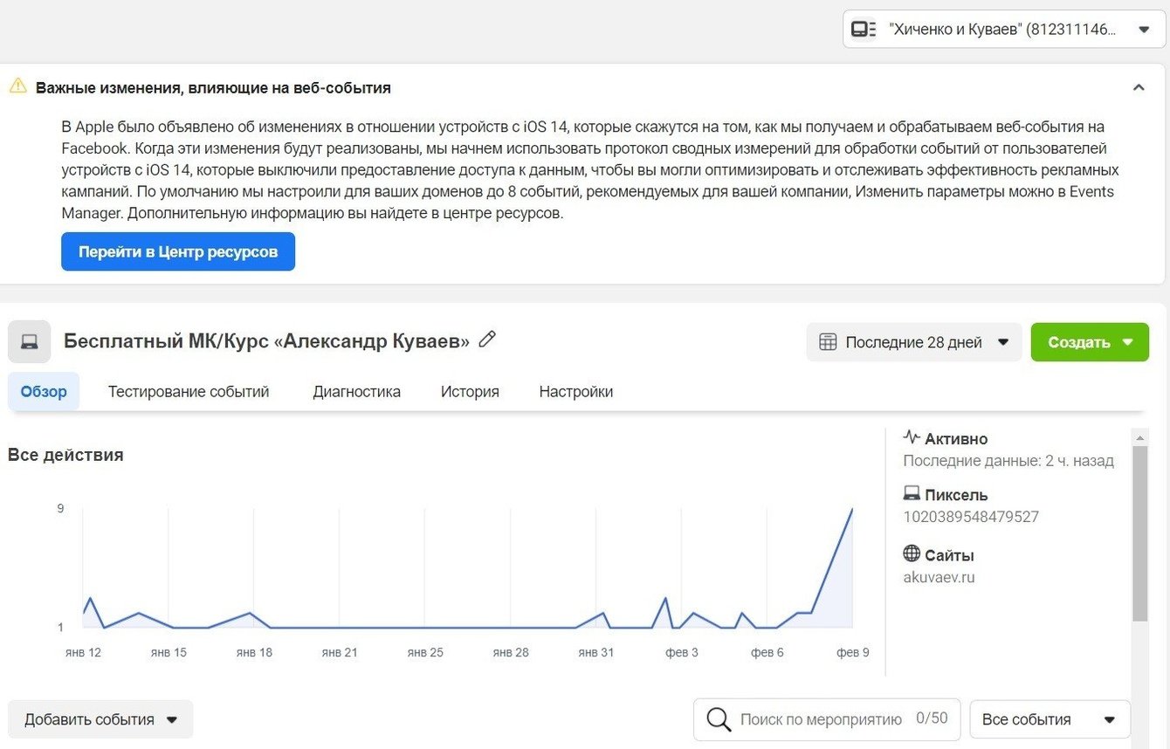Go to the Настройки tab

tap(576, 392)
